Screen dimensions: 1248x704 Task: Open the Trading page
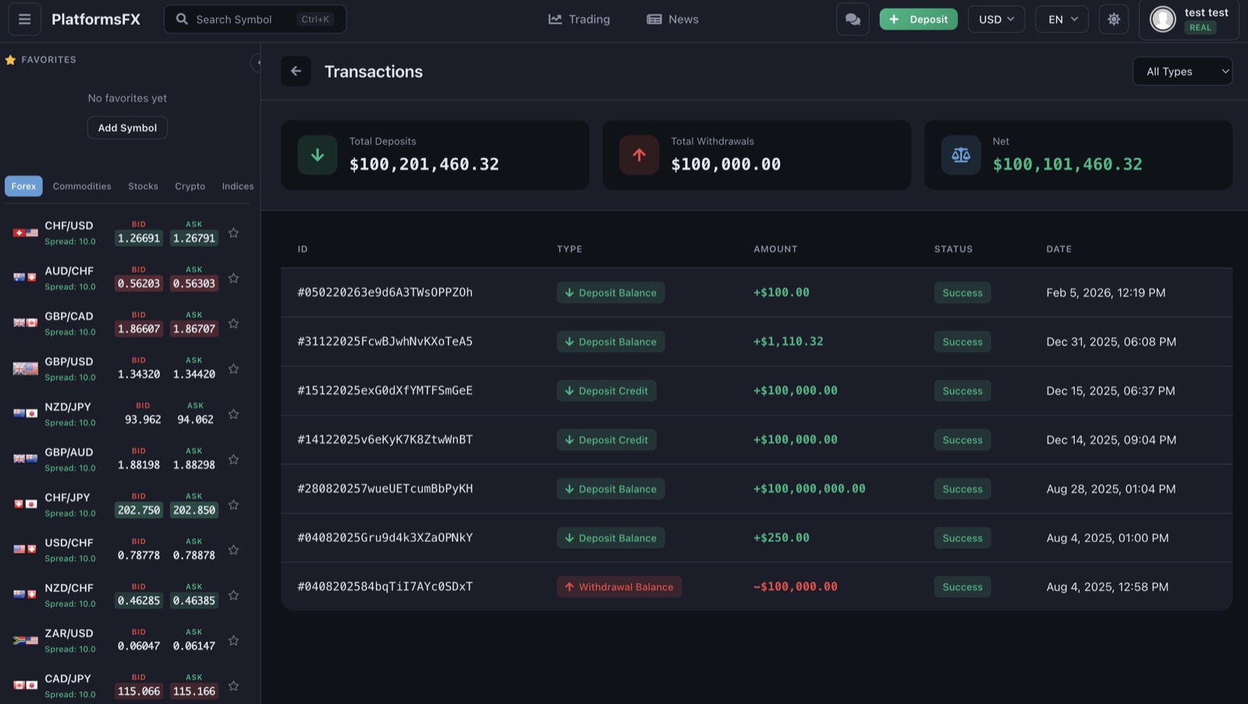(579, 19)
